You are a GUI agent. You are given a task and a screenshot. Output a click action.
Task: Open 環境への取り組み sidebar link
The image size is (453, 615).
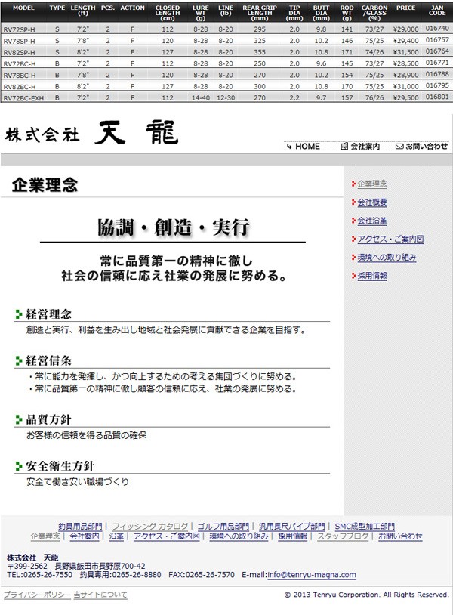click(387, 258)
